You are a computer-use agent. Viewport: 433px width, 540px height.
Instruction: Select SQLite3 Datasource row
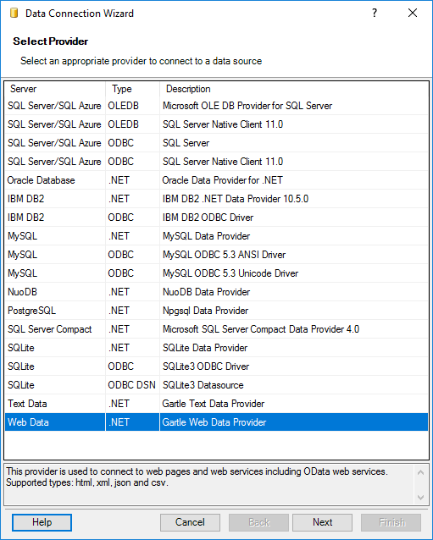click(217, 384)
